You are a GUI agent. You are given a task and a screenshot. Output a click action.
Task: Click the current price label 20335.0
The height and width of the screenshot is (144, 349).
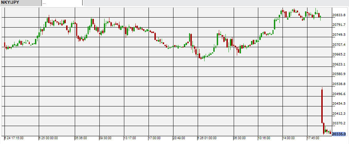[340, 133]
